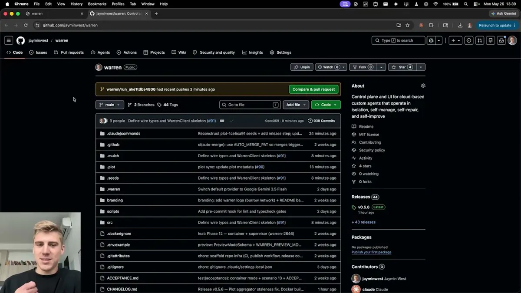
Task: Open user avatar menu in GitHub header
Action: [512, 40]
